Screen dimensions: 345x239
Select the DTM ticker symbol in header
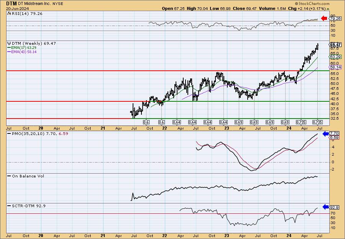[11, 3]
